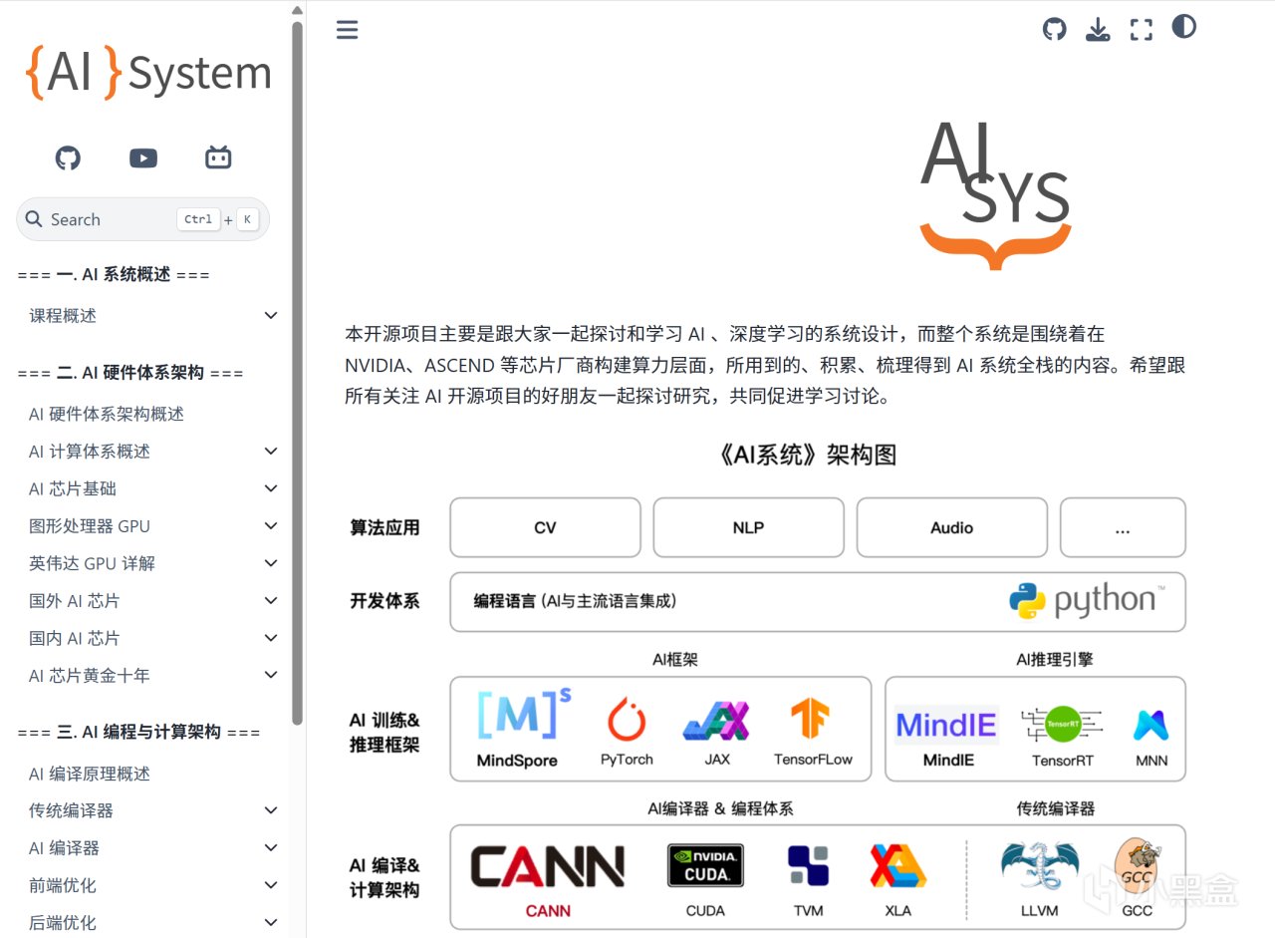
Task: Open the GitHub repository icon in the top bar
Action: click(1054, 29)
